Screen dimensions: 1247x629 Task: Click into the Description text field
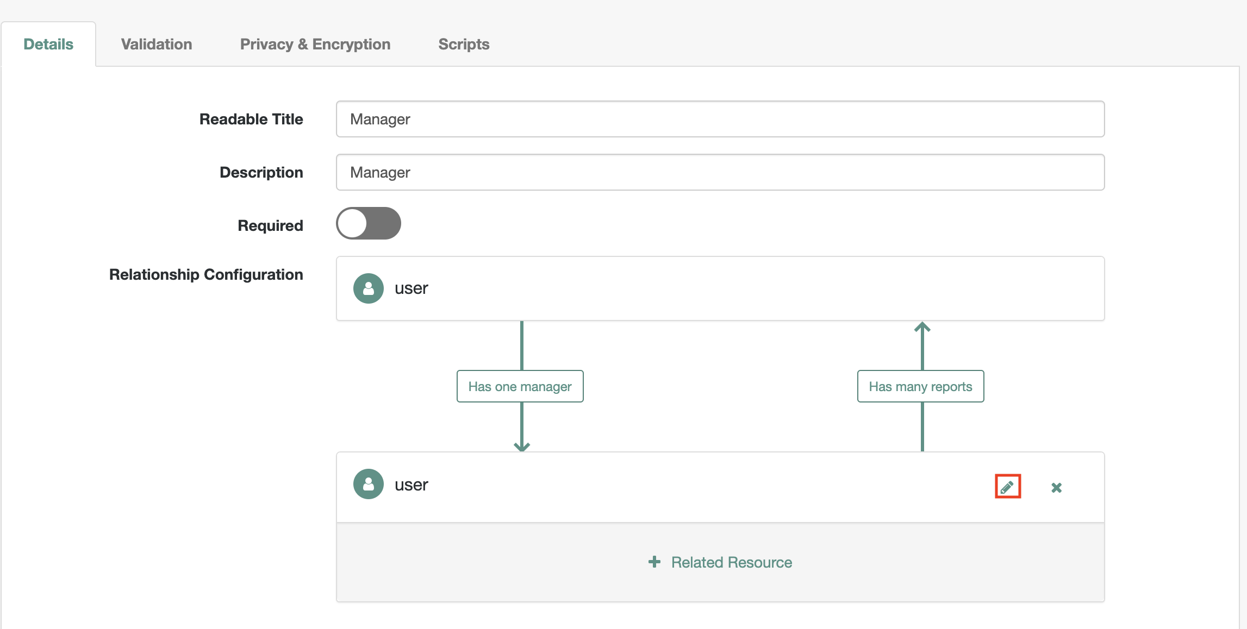[x=720, y=172]
